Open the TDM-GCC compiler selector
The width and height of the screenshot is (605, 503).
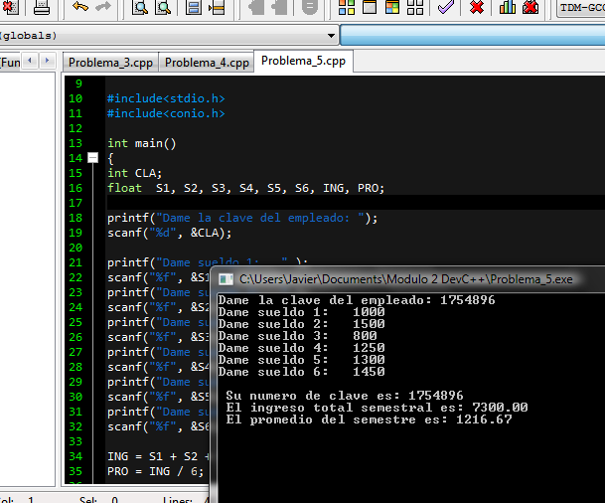coord(581,8)
